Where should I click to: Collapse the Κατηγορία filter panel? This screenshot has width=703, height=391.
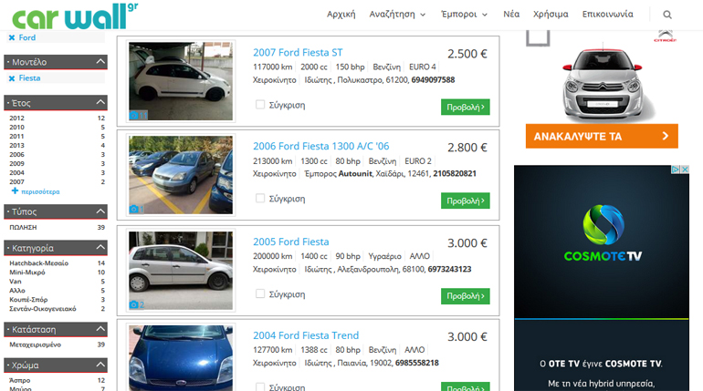100,247
